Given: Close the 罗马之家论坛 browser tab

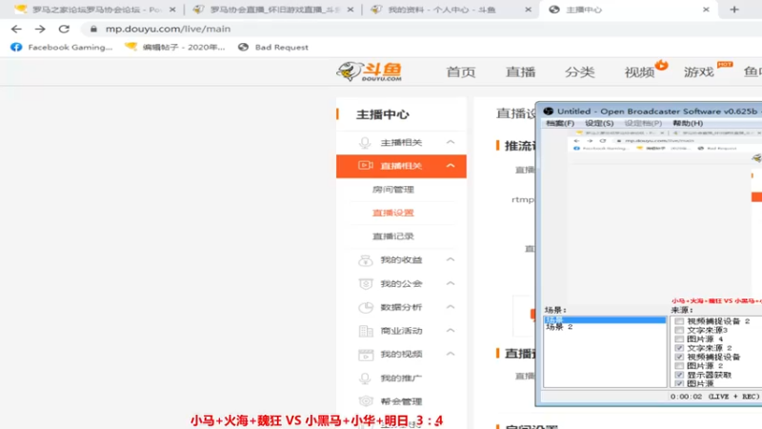Looking at the screenshot, I should [172, 10].
